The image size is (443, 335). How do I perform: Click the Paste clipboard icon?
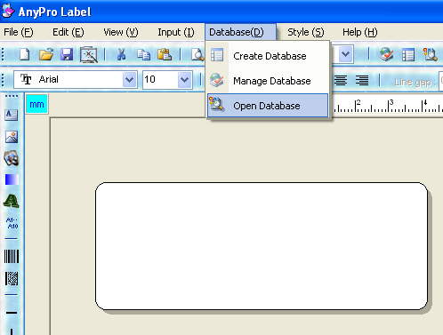165,55
